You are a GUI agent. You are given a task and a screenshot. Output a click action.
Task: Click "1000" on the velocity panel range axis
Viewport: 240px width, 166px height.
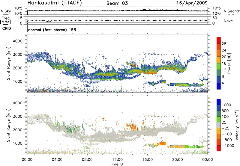pyautogui.click(x=17, y=143)
